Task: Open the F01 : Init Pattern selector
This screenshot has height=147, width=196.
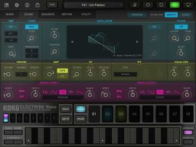Action: pos(93,5)
